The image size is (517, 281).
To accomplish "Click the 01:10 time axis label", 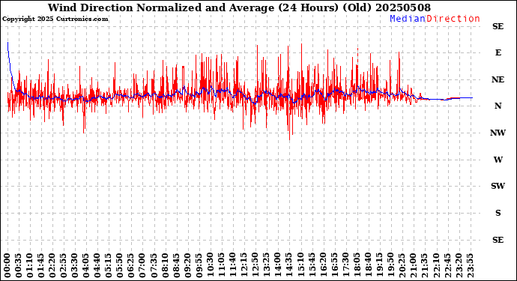I will [x=30, y=265].
